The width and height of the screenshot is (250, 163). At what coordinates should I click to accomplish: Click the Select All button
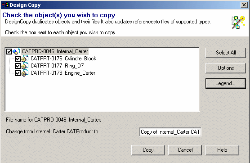tap(226, 53)
